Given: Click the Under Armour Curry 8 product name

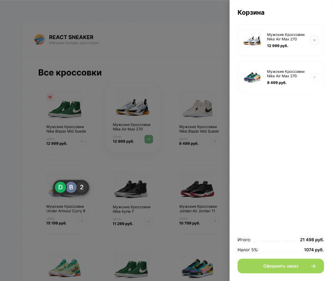Looking at the screenshot, I should (65, 209).
